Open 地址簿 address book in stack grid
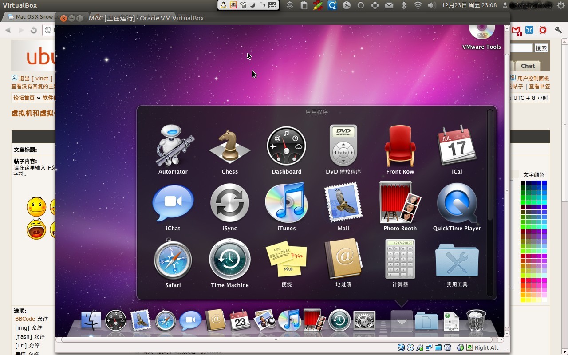568x355 pixels. click(x=343, y=259)
